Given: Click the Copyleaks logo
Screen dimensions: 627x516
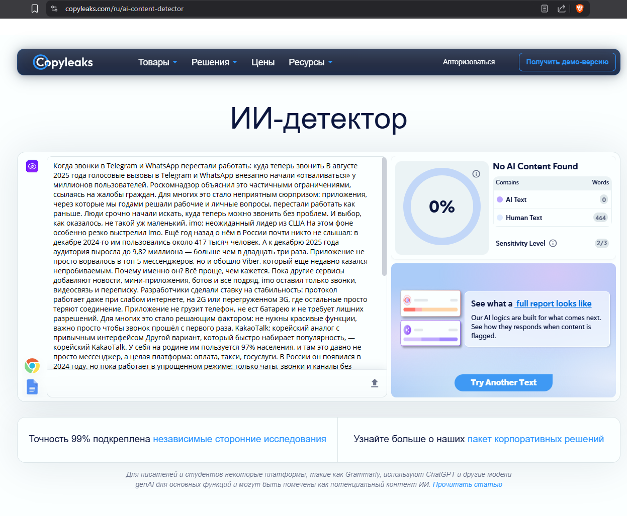Looking at the screenshot, I should 63,62.
